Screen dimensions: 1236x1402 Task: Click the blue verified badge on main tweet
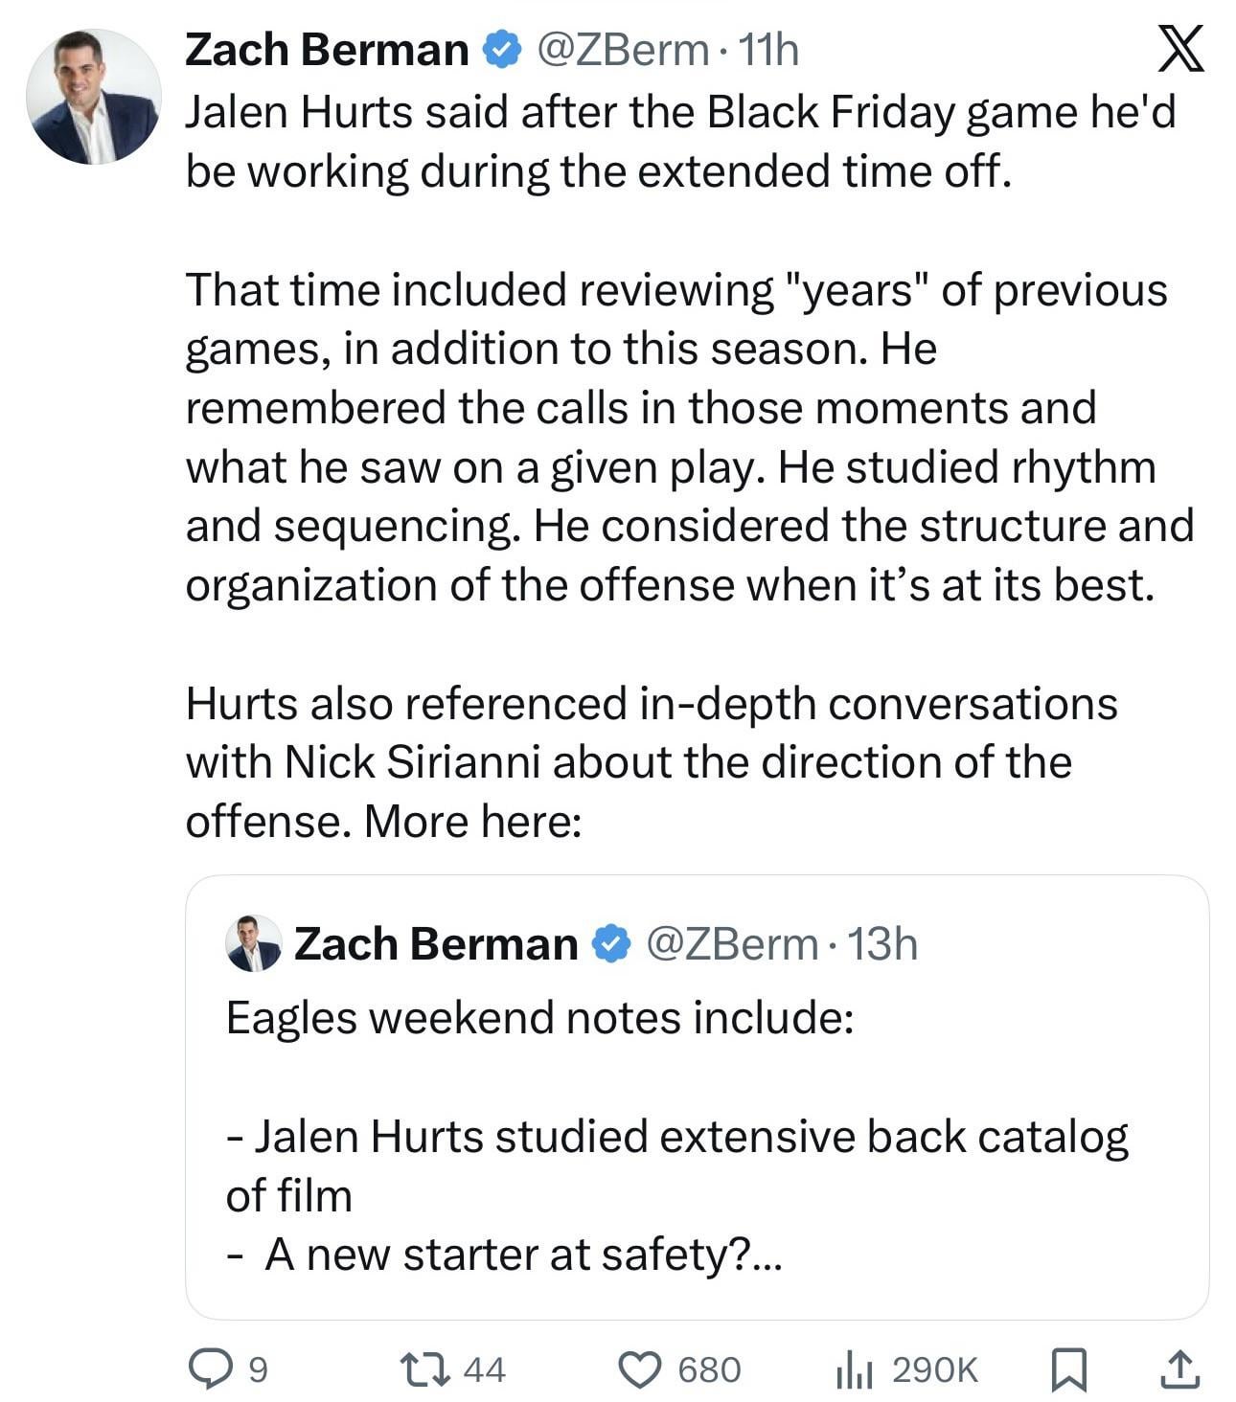(x=501, y=50)
